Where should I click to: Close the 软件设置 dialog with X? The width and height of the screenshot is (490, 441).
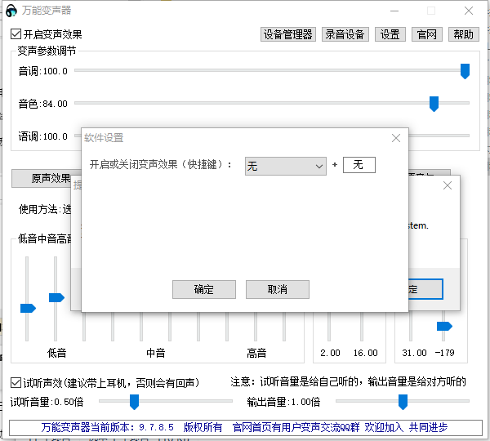tap(396, 138)
